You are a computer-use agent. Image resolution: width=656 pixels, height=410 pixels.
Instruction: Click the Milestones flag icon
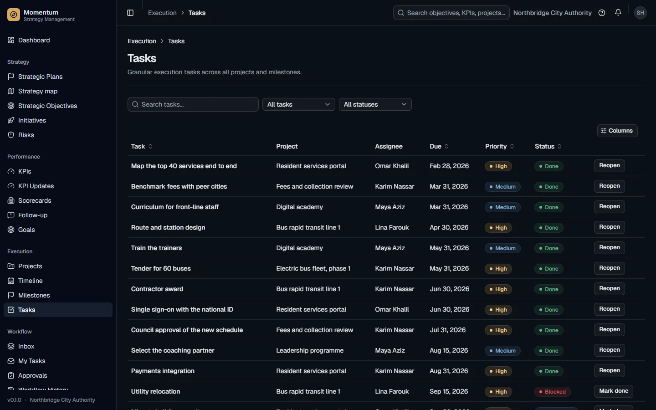(11, 295)
